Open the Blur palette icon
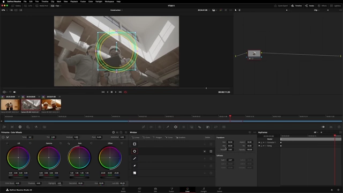The image size is (343, 193). pos(200,127)
